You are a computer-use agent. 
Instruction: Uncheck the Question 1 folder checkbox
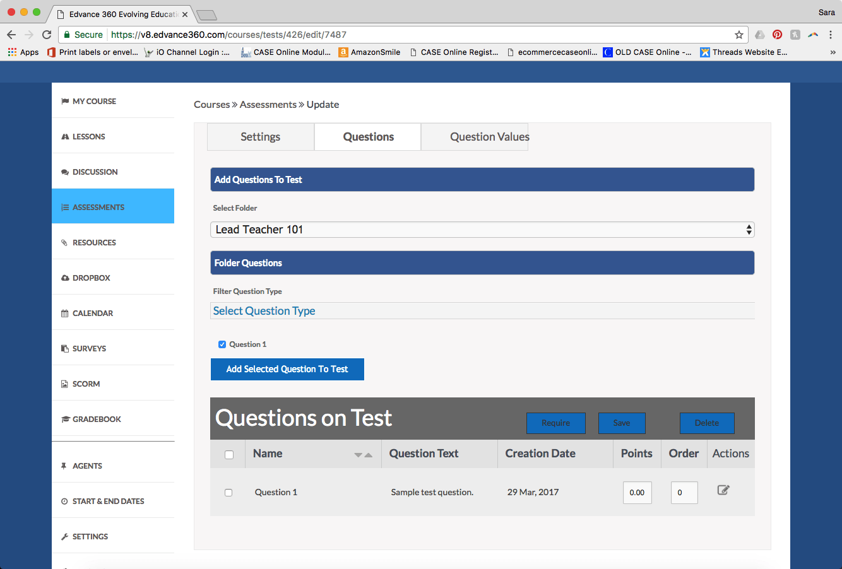(222, 344)
